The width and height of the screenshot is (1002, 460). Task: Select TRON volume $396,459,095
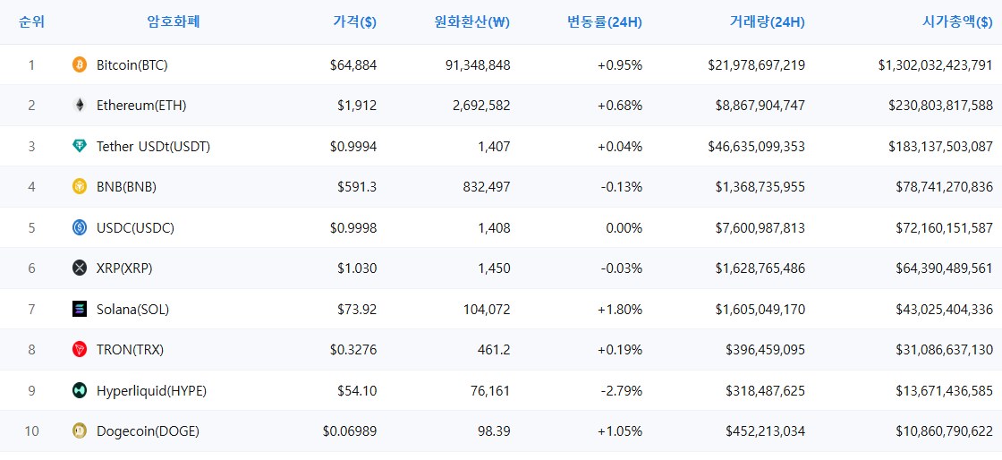coord(766,349)
